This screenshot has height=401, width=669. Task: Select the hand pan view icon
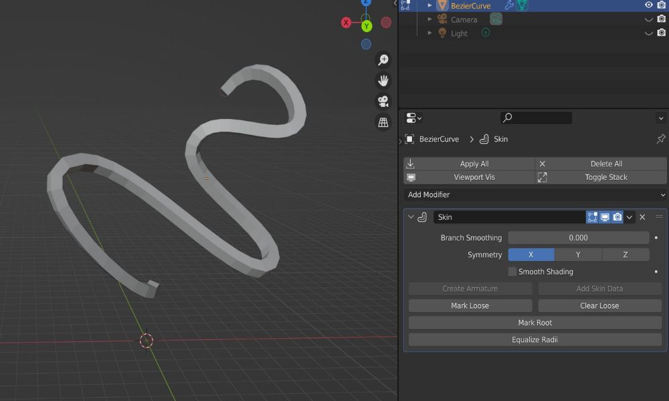pyautogui.click(x=383, y=81)
